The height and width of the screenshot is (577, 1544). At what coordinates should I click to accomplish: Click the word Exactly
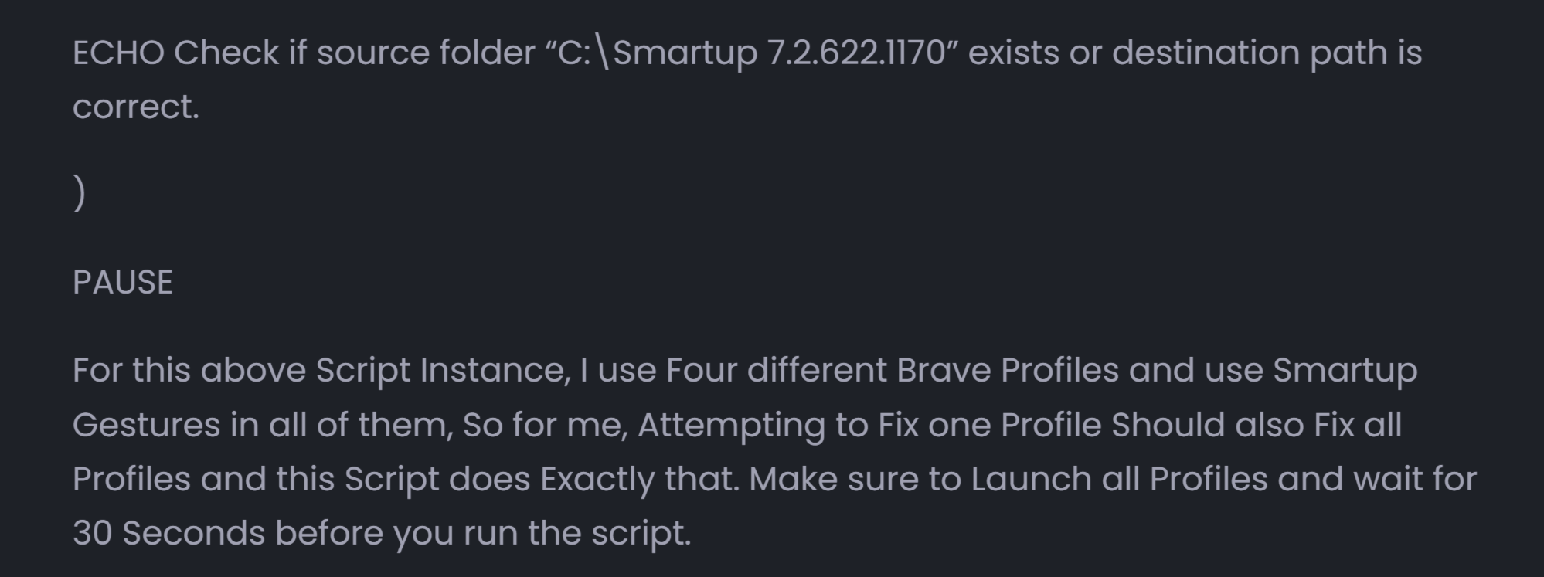click(597, 480)
